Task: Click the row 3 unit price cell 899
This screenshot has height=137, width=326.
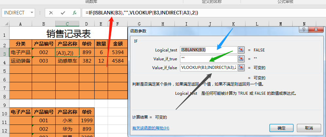Action: 87,52
